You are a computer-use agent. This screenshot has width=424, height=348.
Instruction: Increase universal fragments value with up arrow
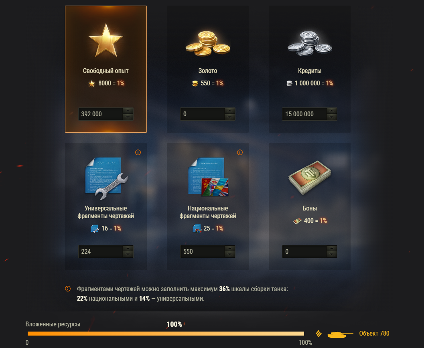(x=128, y=248)
